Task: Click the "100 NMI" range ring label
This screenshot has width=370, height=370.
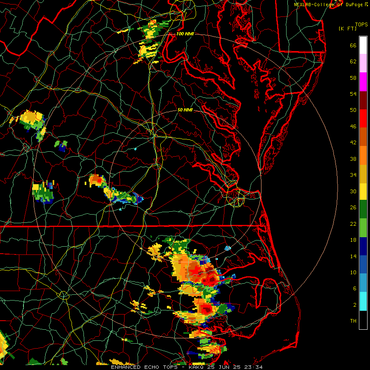Action: click(185, 34)
